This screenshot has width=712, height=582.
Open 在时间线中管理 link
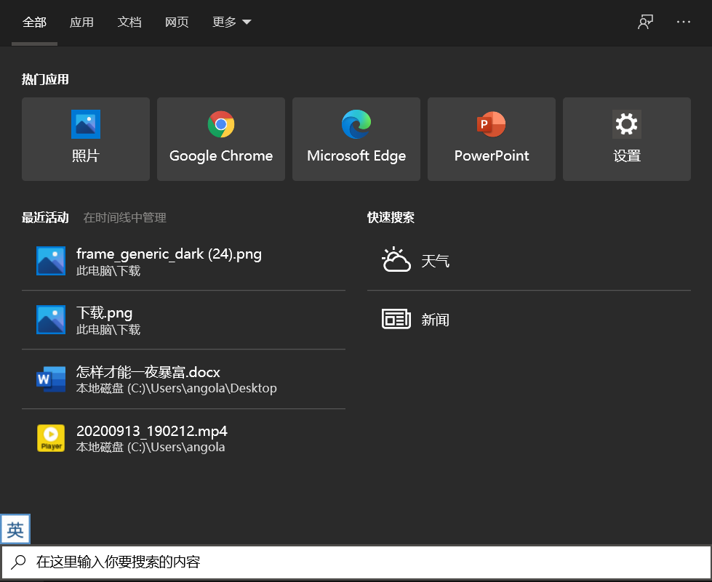click(x=125, y=218)
